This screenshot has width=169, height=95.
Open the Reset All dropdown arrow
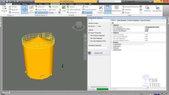[x=20, y=10]
